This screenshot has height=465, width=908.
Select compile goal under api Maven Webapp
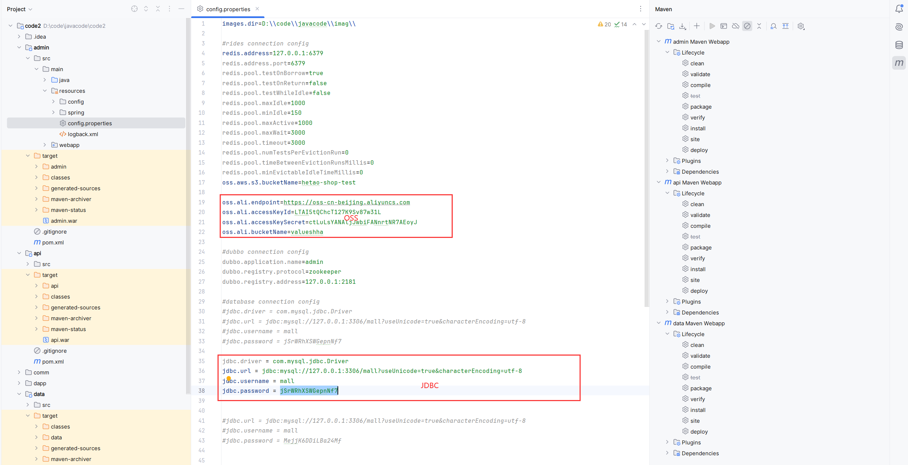[x=700, y=226]
